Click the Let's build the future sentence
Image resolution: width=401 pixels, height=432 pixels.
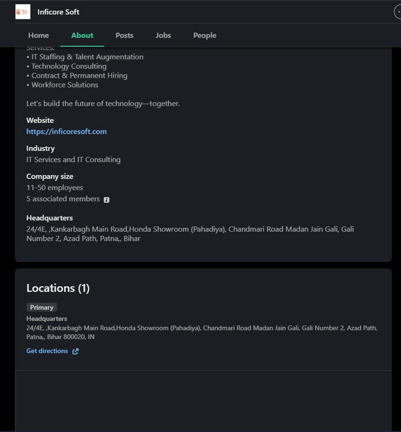(x=103, y=104)
